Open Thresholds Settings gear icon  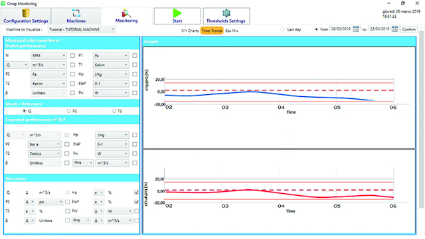[x=226, y=13]
